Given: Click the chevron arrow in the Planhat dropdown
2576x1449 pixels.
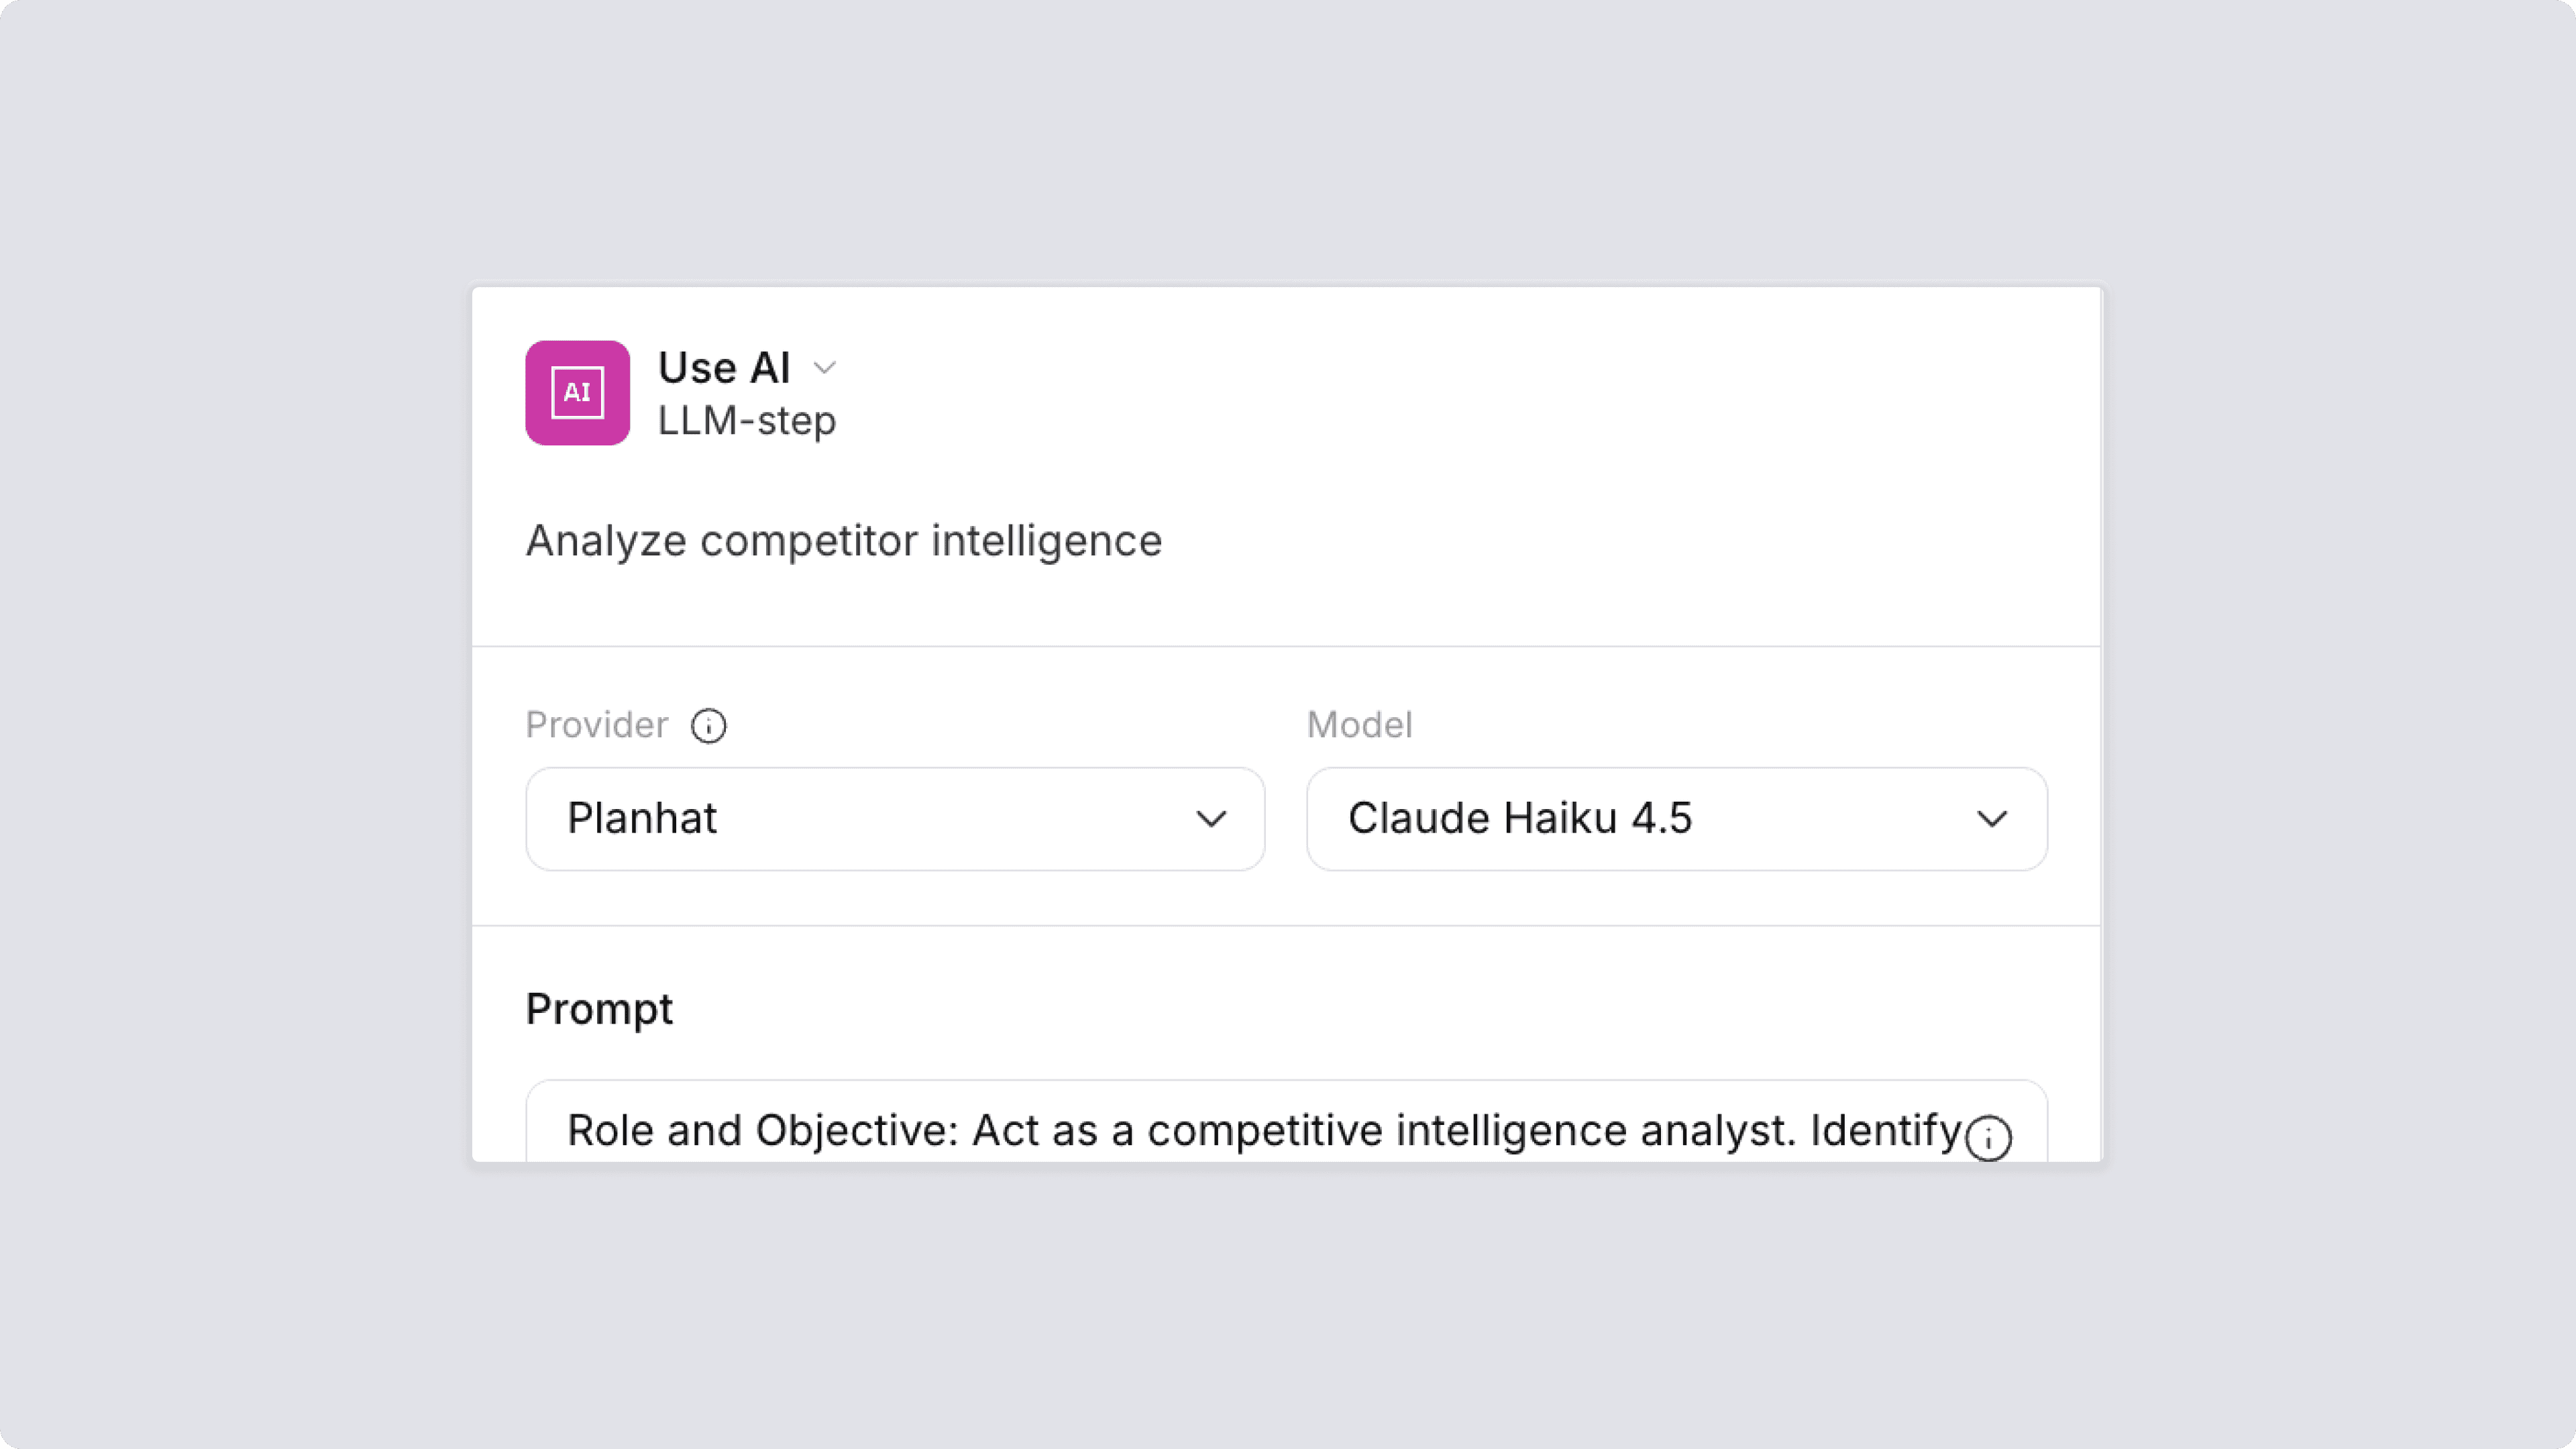Looking at the screenshot, I should click(x=1211, y=820).
